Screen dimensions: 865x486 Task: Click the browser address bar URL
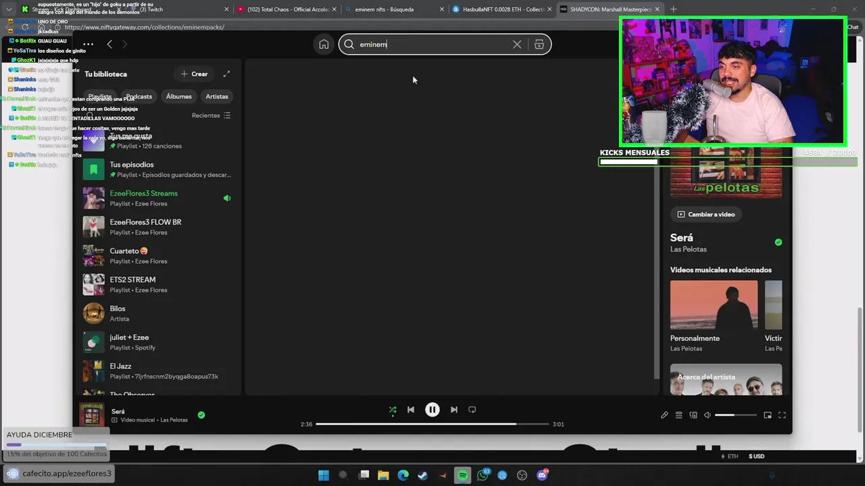[x=145, y=27]
